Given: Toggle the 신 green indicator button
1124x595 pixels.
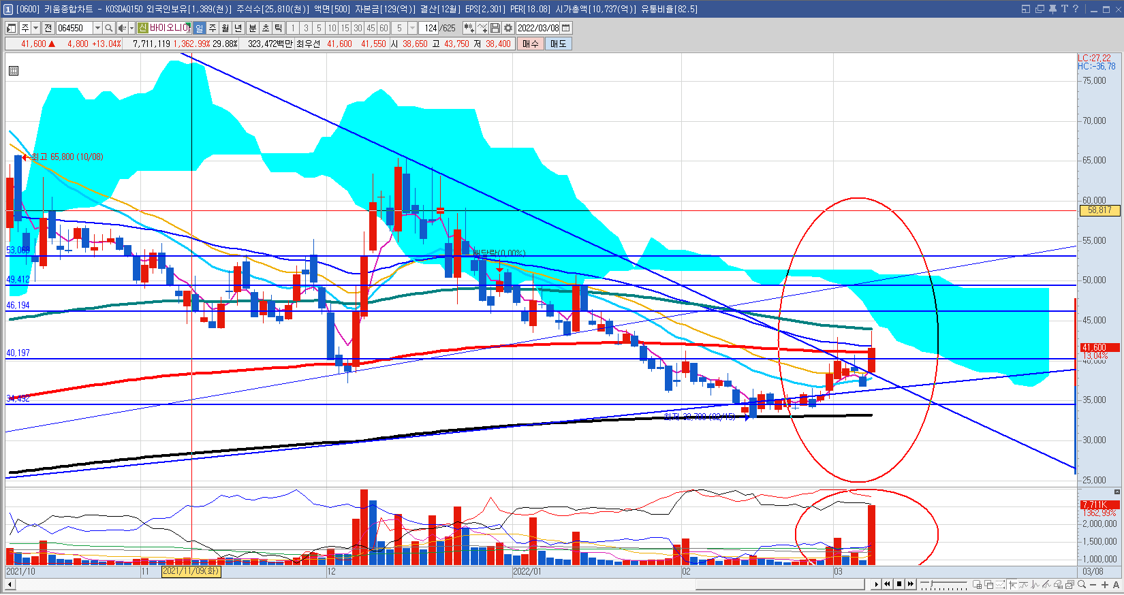Looking at the screenshot, I should (x=142, y=28).
